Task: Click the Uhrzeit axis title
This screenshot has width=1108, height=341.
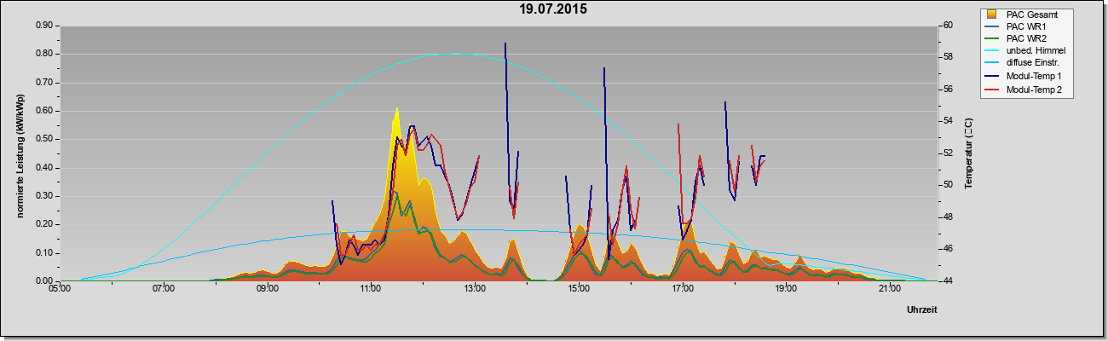Action: click(922, 310)
